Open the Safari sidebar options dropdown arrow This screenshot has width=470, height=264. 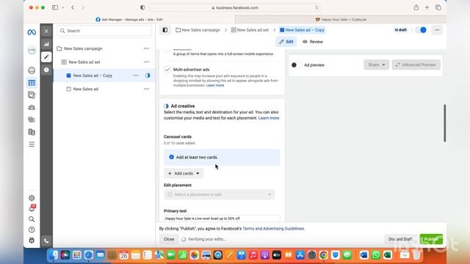point(63,7)
